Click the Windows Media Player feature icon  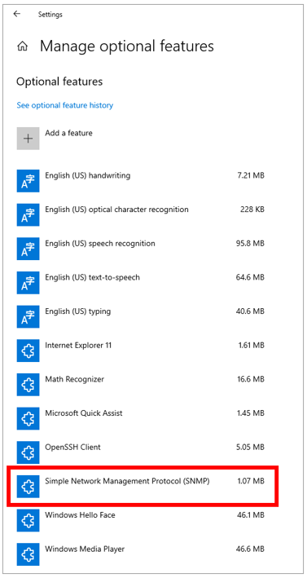tap(28, 554)
